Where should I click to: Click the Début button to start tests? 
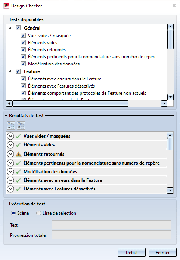pos(132,253)
